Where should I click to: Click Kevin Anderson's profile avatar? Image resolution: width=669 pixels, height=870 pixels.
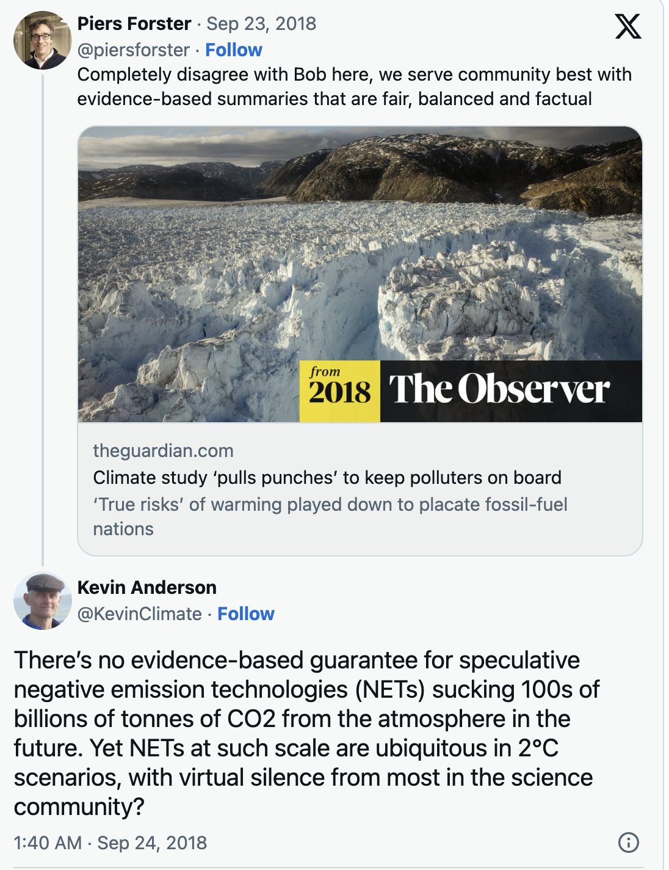coord(42,601)
